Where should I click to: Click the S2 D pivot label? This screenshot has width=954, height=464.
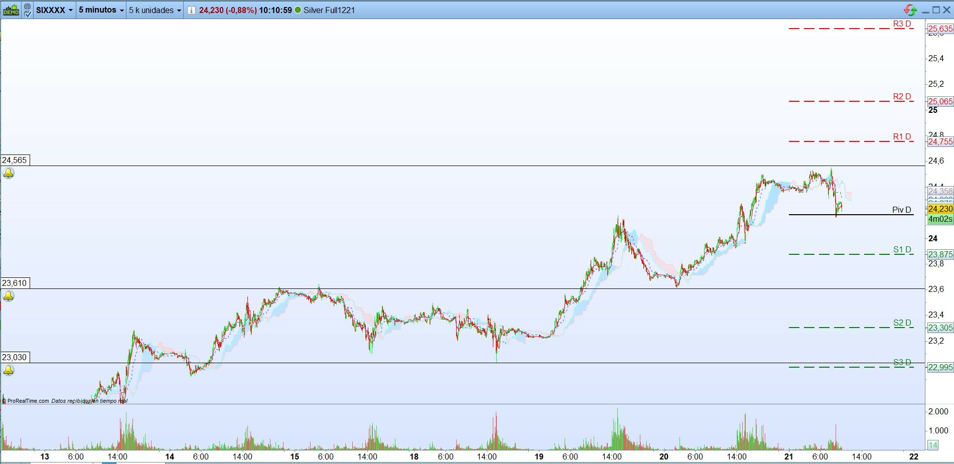point(902,323)
